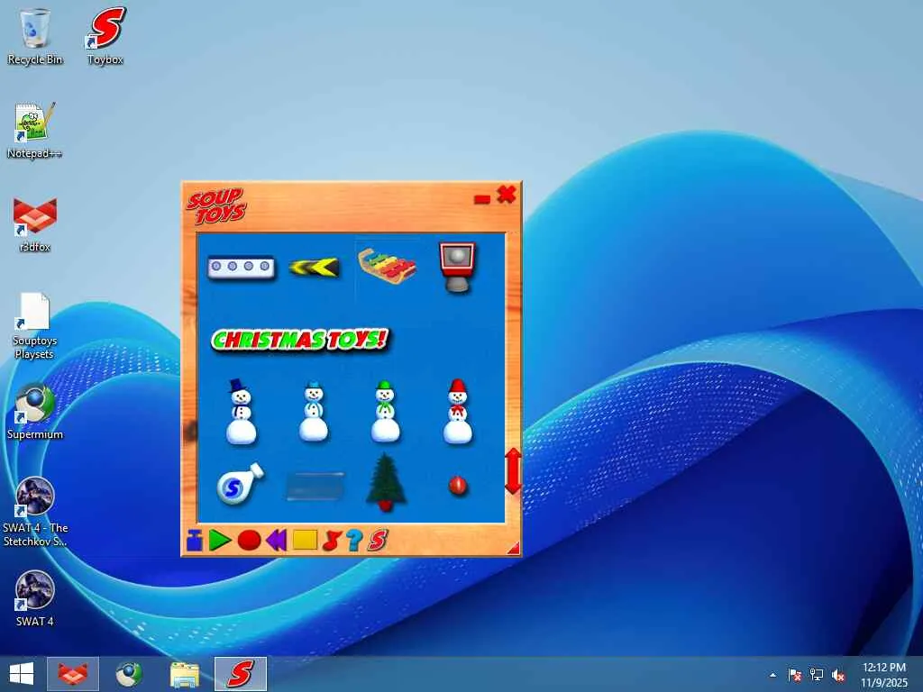Select the r3dfox desktop shortcut
923x692 pixels.
pyautogui.click(x=35, y=225)
